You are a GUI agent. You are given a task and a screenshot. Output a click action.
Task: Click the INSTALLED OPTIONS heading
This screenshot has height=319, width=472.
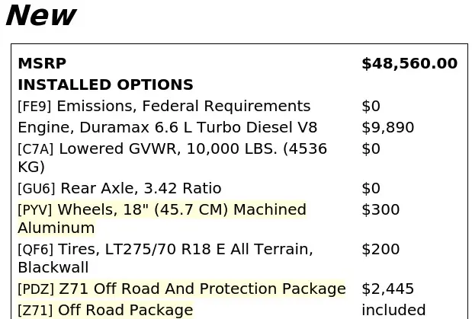coord(105,85)
